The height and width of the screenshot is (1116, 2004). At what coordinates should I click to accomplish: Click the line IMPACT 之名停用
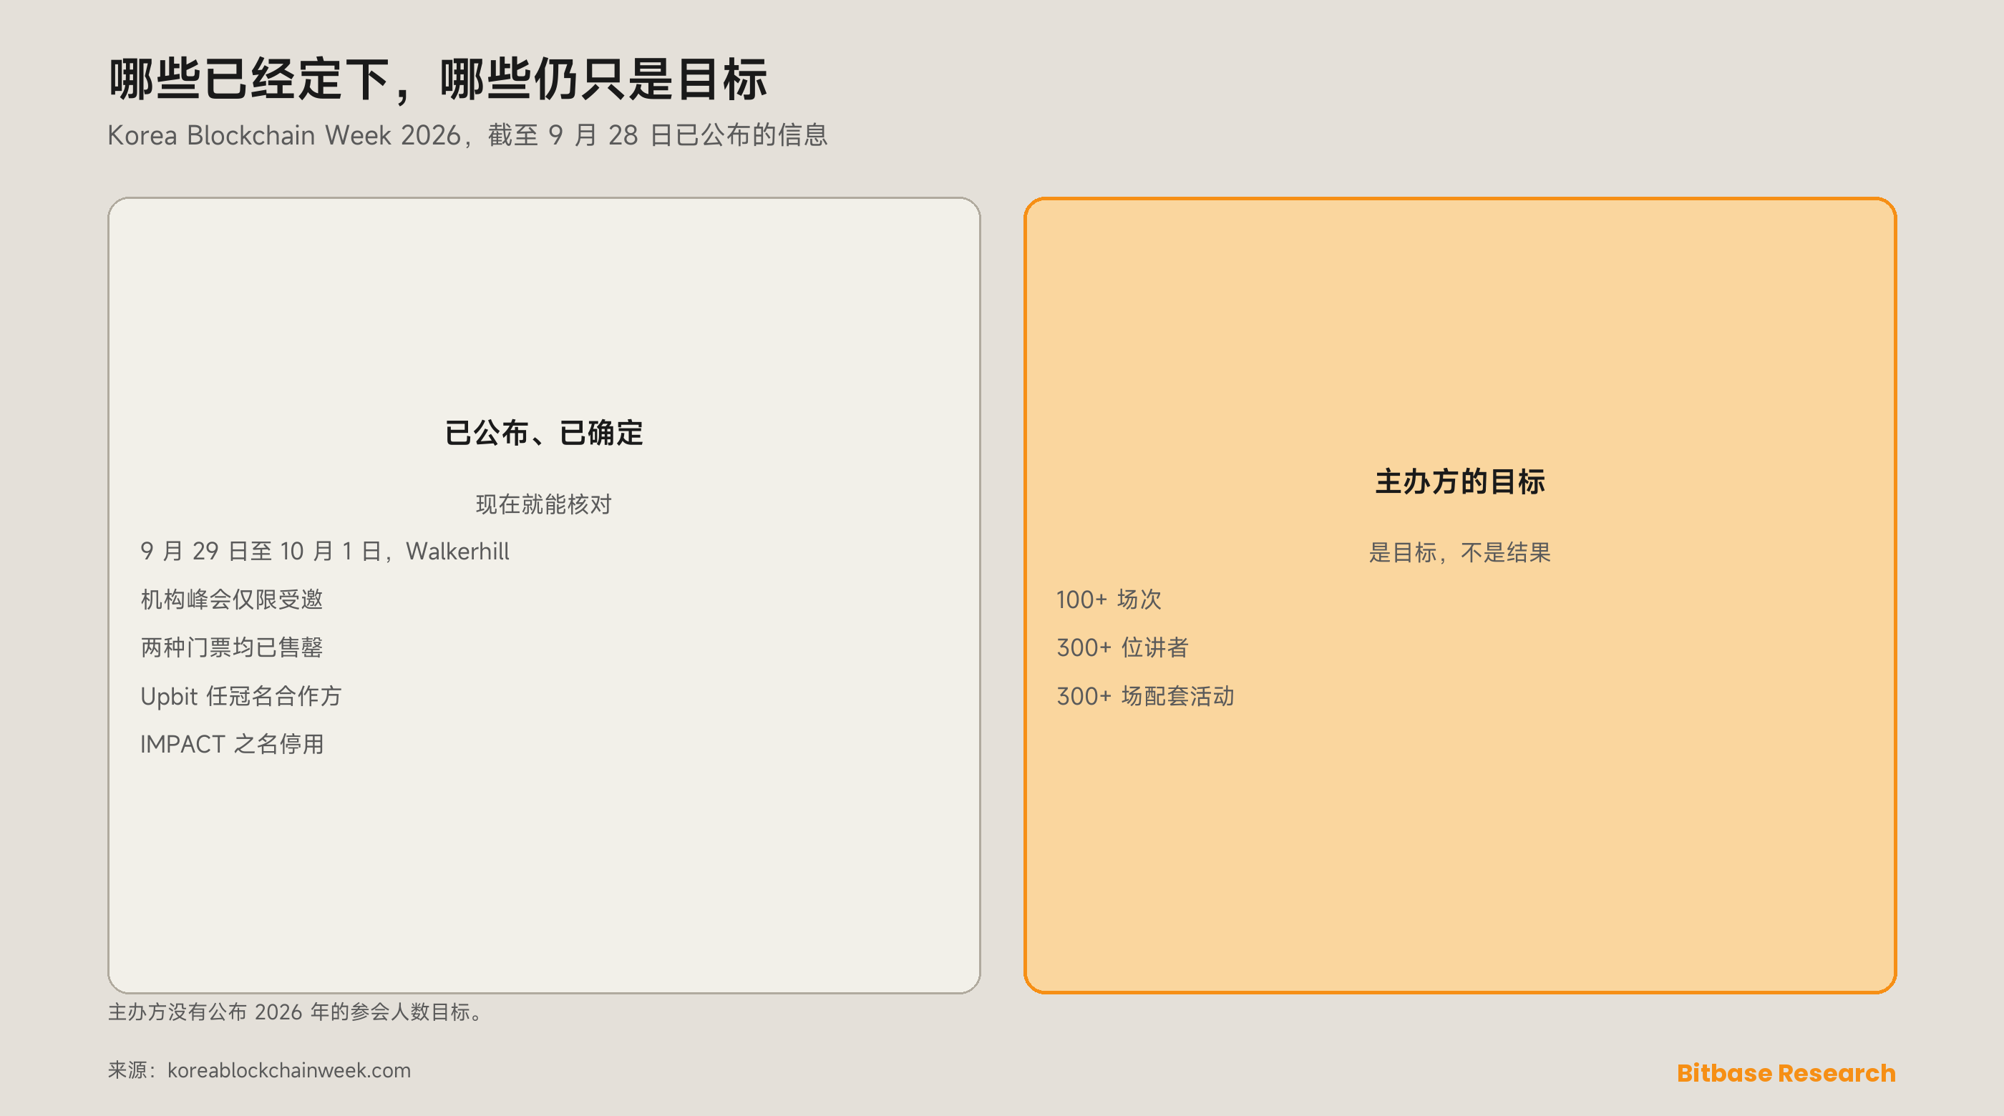[232, 744]
